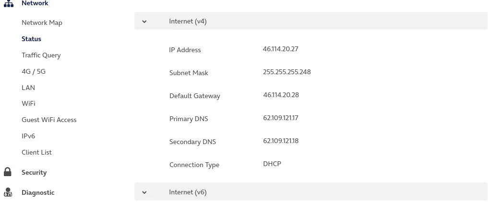Open the 4G / 5G settings
The width and height of the screenshot is (491, 202).
point(34,71)
